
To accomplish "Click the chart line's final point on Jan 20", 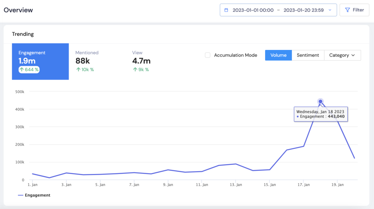I will [354, 158].
